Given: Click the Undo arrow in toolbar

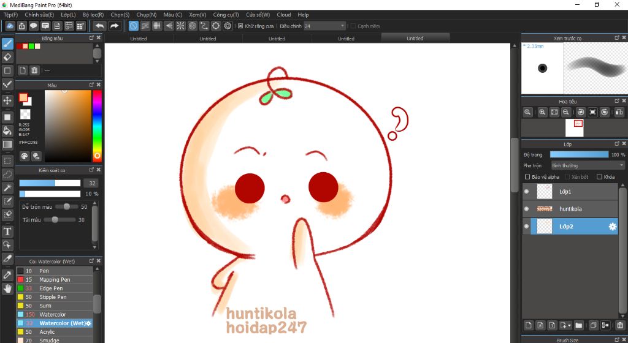Looking at the screenshot, I should pos(99,26).
